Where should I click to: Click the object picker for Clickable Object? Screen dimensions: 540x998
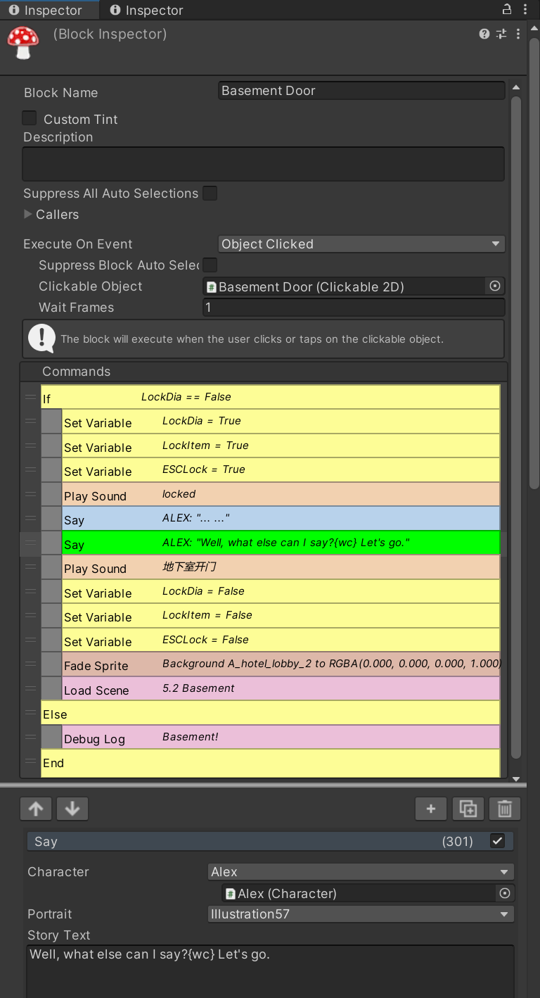(x=495, y=286)
